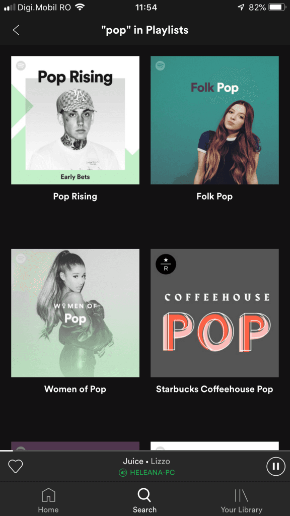This screenshot has width=290, height=516.
Task: Open the Pop Rising playlist
Action: coord(75,120)
